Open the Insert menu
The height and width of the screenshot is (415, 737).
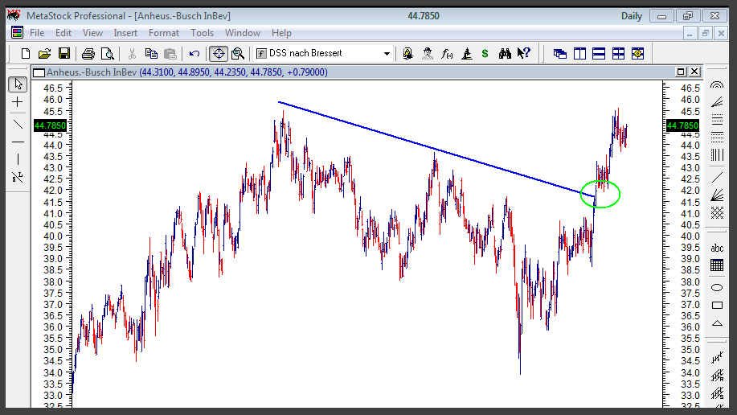click(125, 33)
